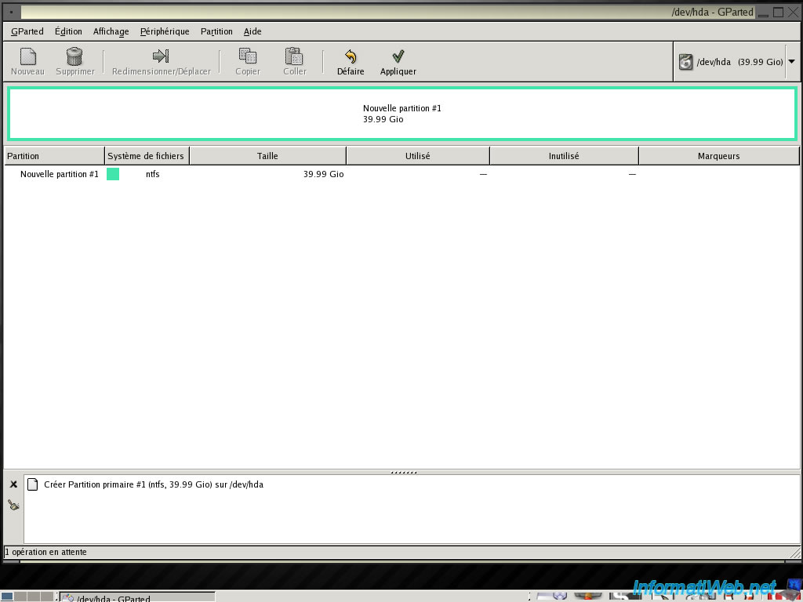
Task: Click the Supprimer trash can icon
Action: tap(74, 56)
